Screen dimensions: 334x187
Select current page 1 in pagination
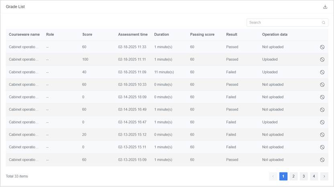tap(283, 176)
